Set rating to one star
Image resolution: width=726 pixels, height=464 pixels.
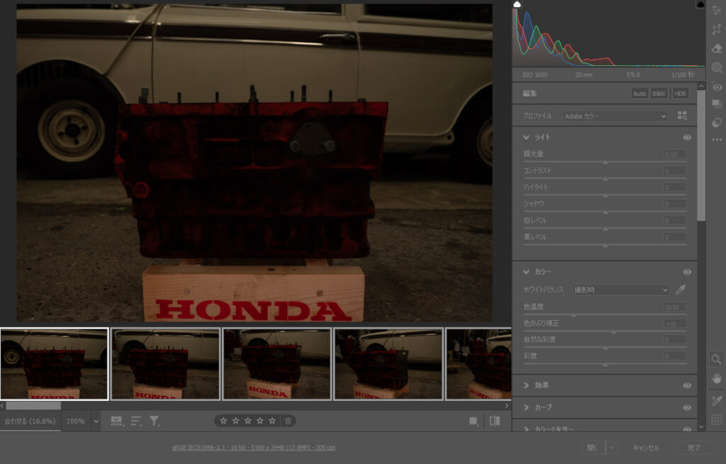[223, 421]
